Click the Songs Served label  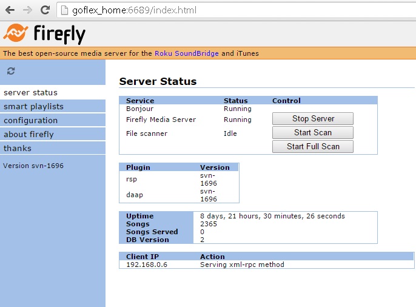pyautogui.click(x=152, y=232)
